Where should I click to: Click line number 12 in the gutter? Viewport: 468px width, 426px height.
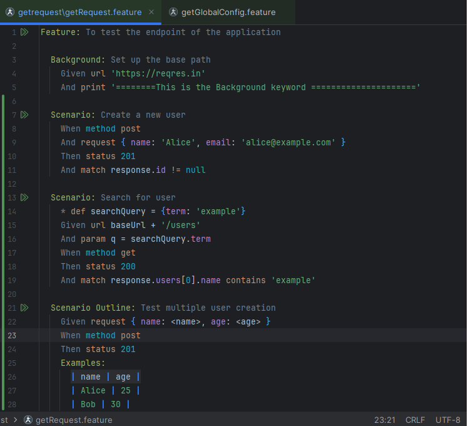coord(13,184)
